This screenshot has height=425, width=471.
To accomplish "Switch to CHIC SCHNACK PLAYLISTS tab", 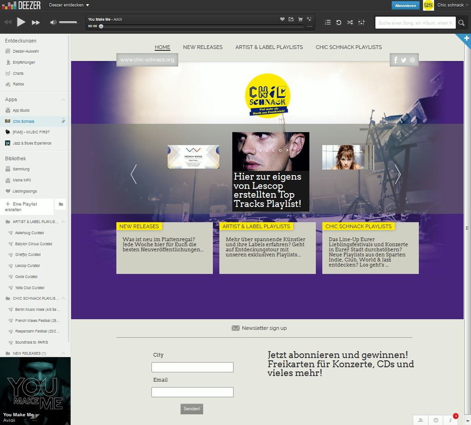I will click(349, 47).
